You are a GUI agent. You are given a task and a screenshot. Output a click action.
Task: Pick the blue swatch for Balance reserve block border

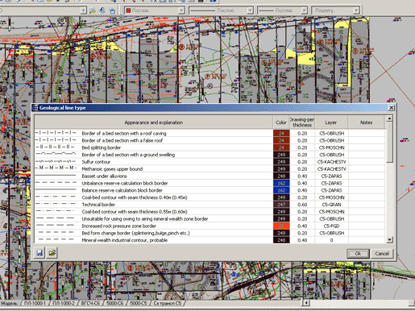click(281, 190)
